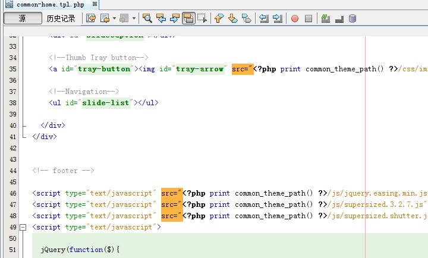Click the <script tag on line 49

pyautogui.click(x=46, y=227)
